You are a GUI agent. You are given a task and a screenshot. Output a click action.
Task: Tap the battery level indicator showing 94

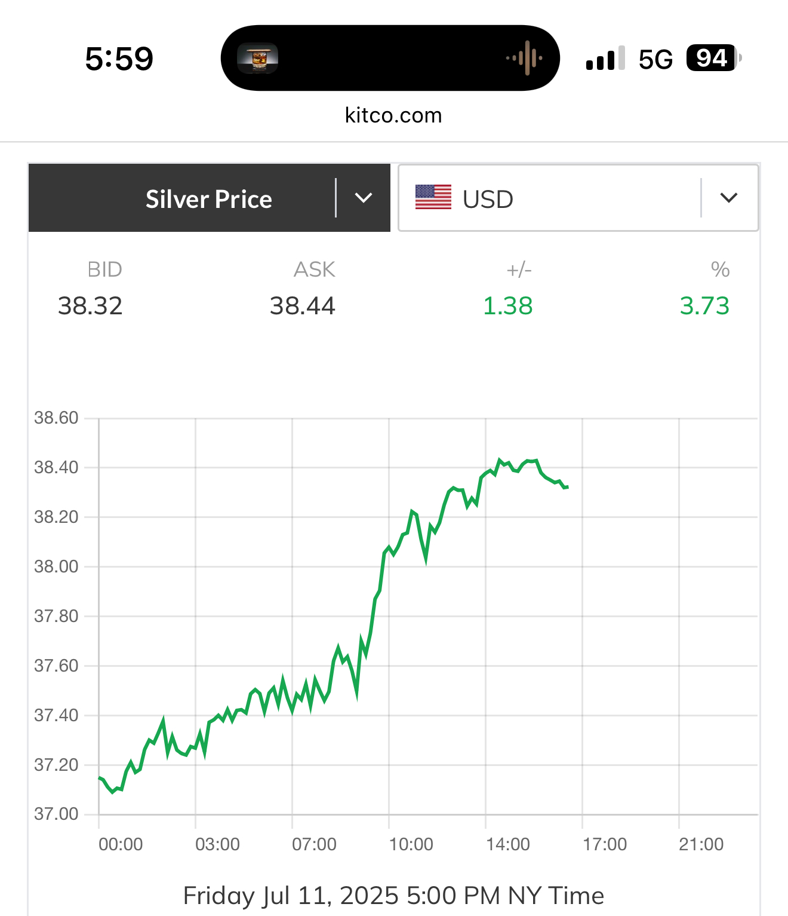[713, 58]
